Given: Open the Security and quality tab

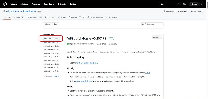Looking at the screenshot, I should pyautogui.click(x=97, y=17).
